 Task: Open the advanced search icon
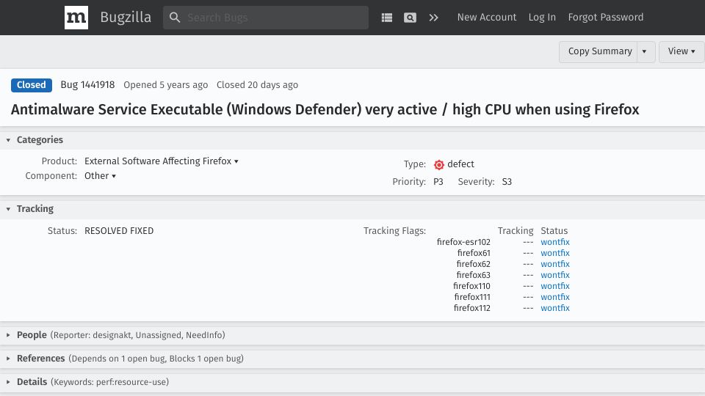[x=410, y=18]
